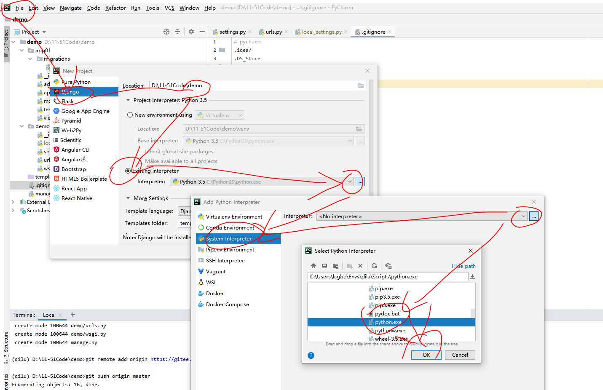The height and width of the screenshot is (390, 603).
Task: Collapse More Settings section
Action: pos(128,198)
